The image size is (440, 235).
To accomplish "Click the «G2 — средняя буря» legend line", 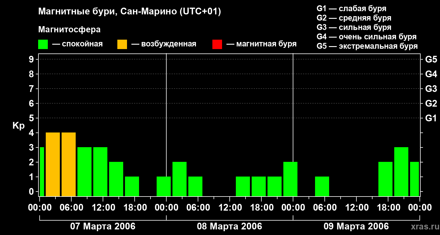I will tap(354, 18).
